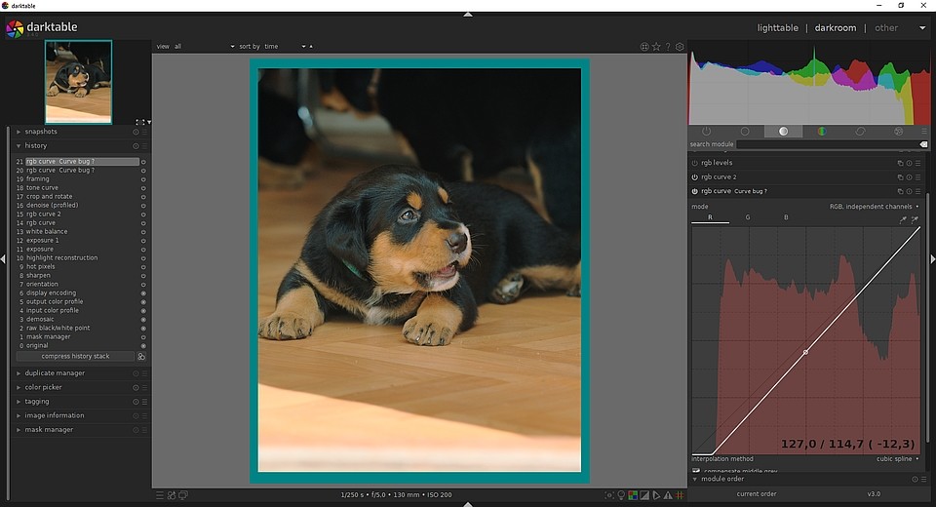The width and height of the screenshot is (936, 507).
Task: Click compress history stack button
Action: click(x=75, y=357)
